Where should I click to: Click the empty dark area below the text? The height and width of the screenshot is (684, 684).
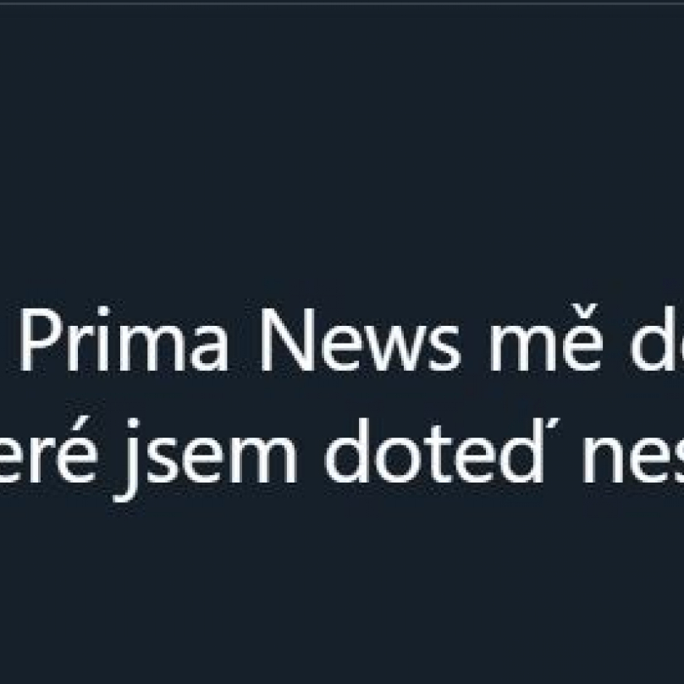[342, 593]
